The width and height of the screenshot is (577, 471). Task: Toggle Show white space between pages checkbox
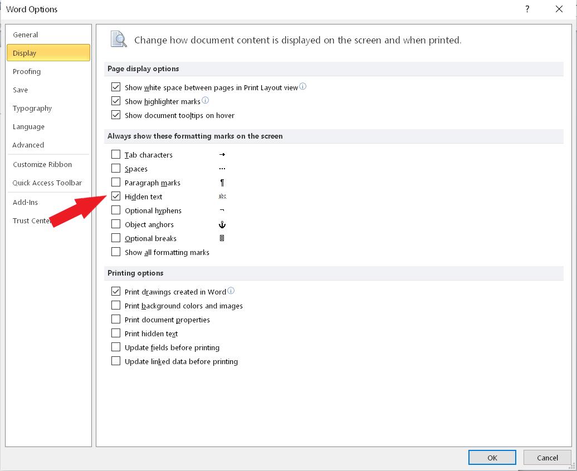click(x=115, y=87)
